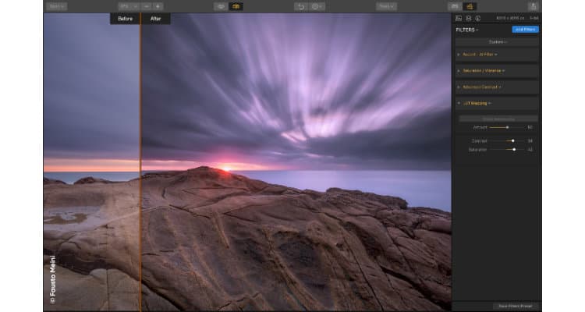
Task: Click the export share icon
Action: pos(533,6)
